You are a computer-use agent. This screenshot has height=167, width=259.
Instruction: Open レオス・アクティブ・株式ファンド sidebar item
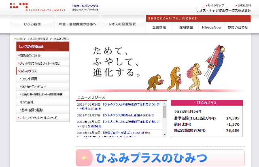(x=42, y=118)
